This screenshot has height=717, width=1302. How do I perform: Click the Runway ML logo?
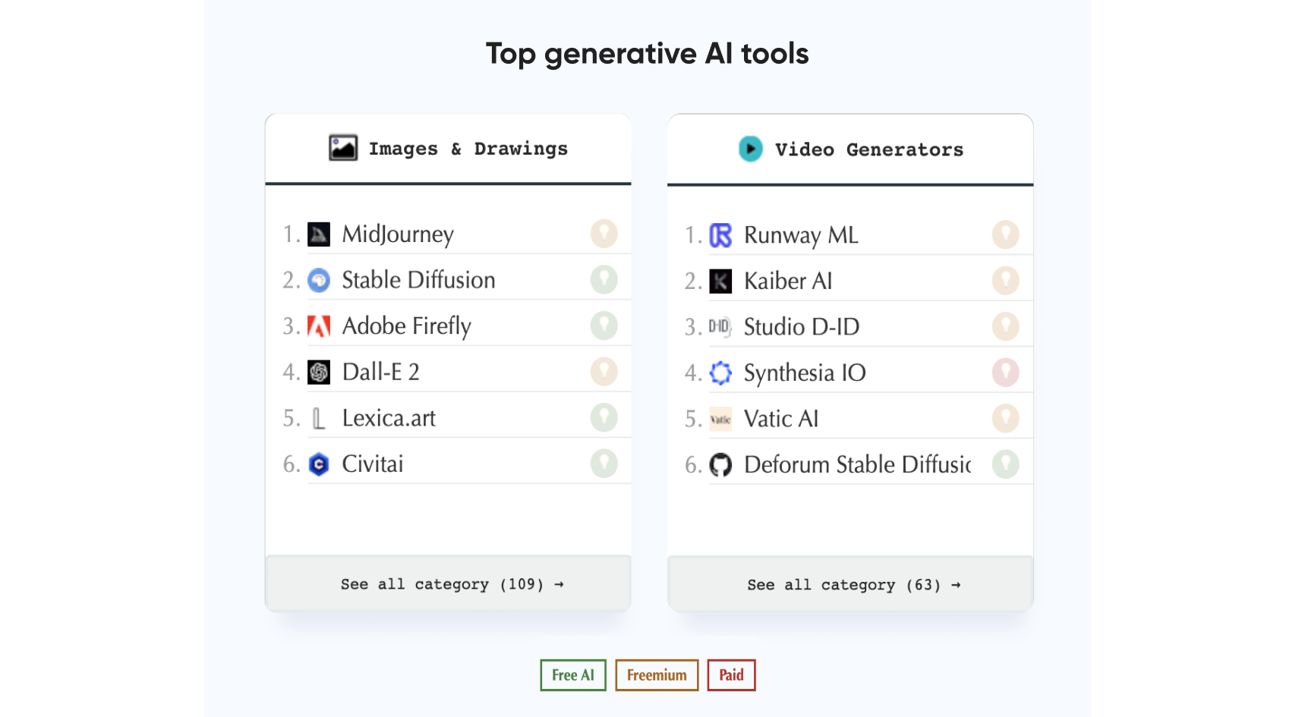coord(721,235)
